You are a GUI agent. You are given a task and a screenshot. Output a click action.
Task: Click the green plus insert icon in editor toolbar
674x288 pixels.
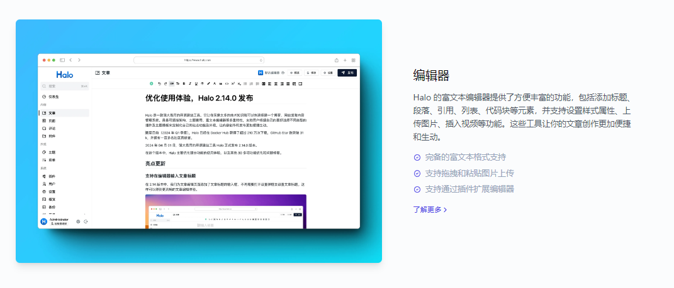151,83
